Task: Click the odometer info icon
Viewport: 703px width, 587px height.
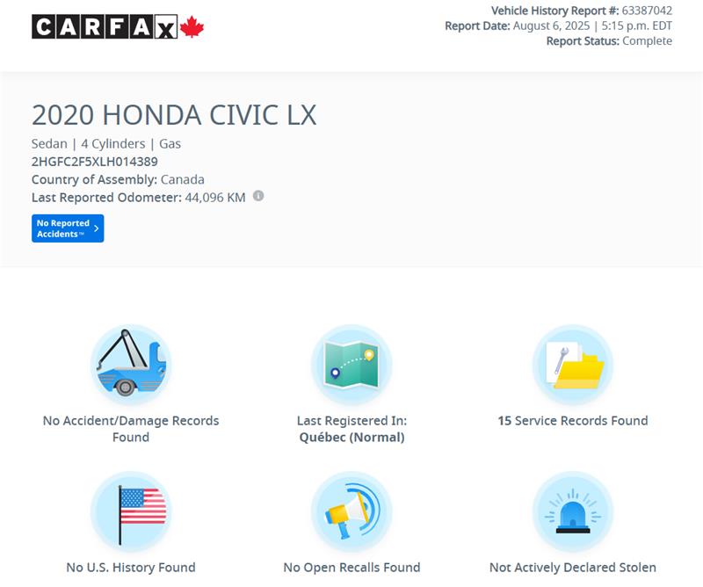Action: click(x=258, y=196)
